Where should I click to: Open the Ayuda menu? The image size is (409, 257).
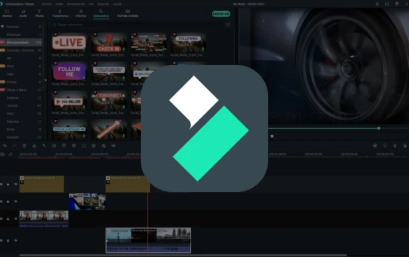click(117, 4)
